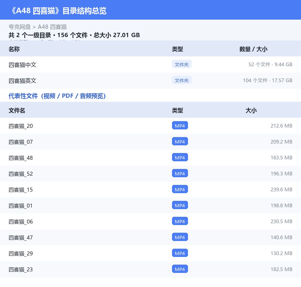Click the 212.6 MB size value

(x=281, y=126)
